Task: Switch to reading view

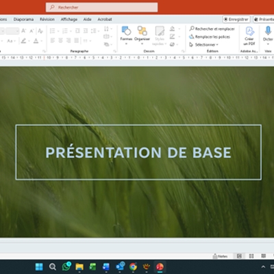Action: point(264,256)
